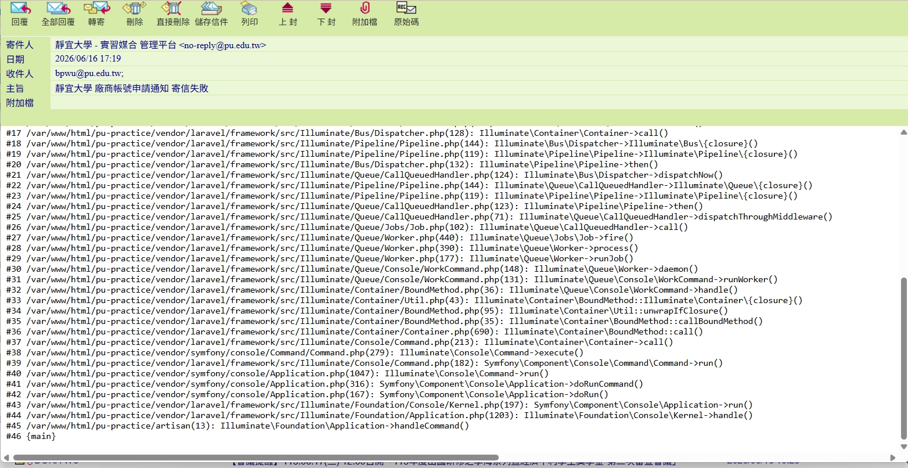Click stack trace line #36 Container.php(690)
The width and height of the screenshot is (908, 468).
pos(355,332)
